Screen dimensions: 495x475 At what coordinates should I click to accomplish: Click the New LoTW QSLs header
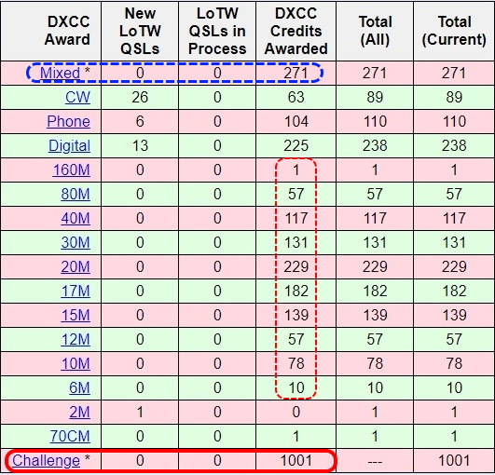pos(140,31)
